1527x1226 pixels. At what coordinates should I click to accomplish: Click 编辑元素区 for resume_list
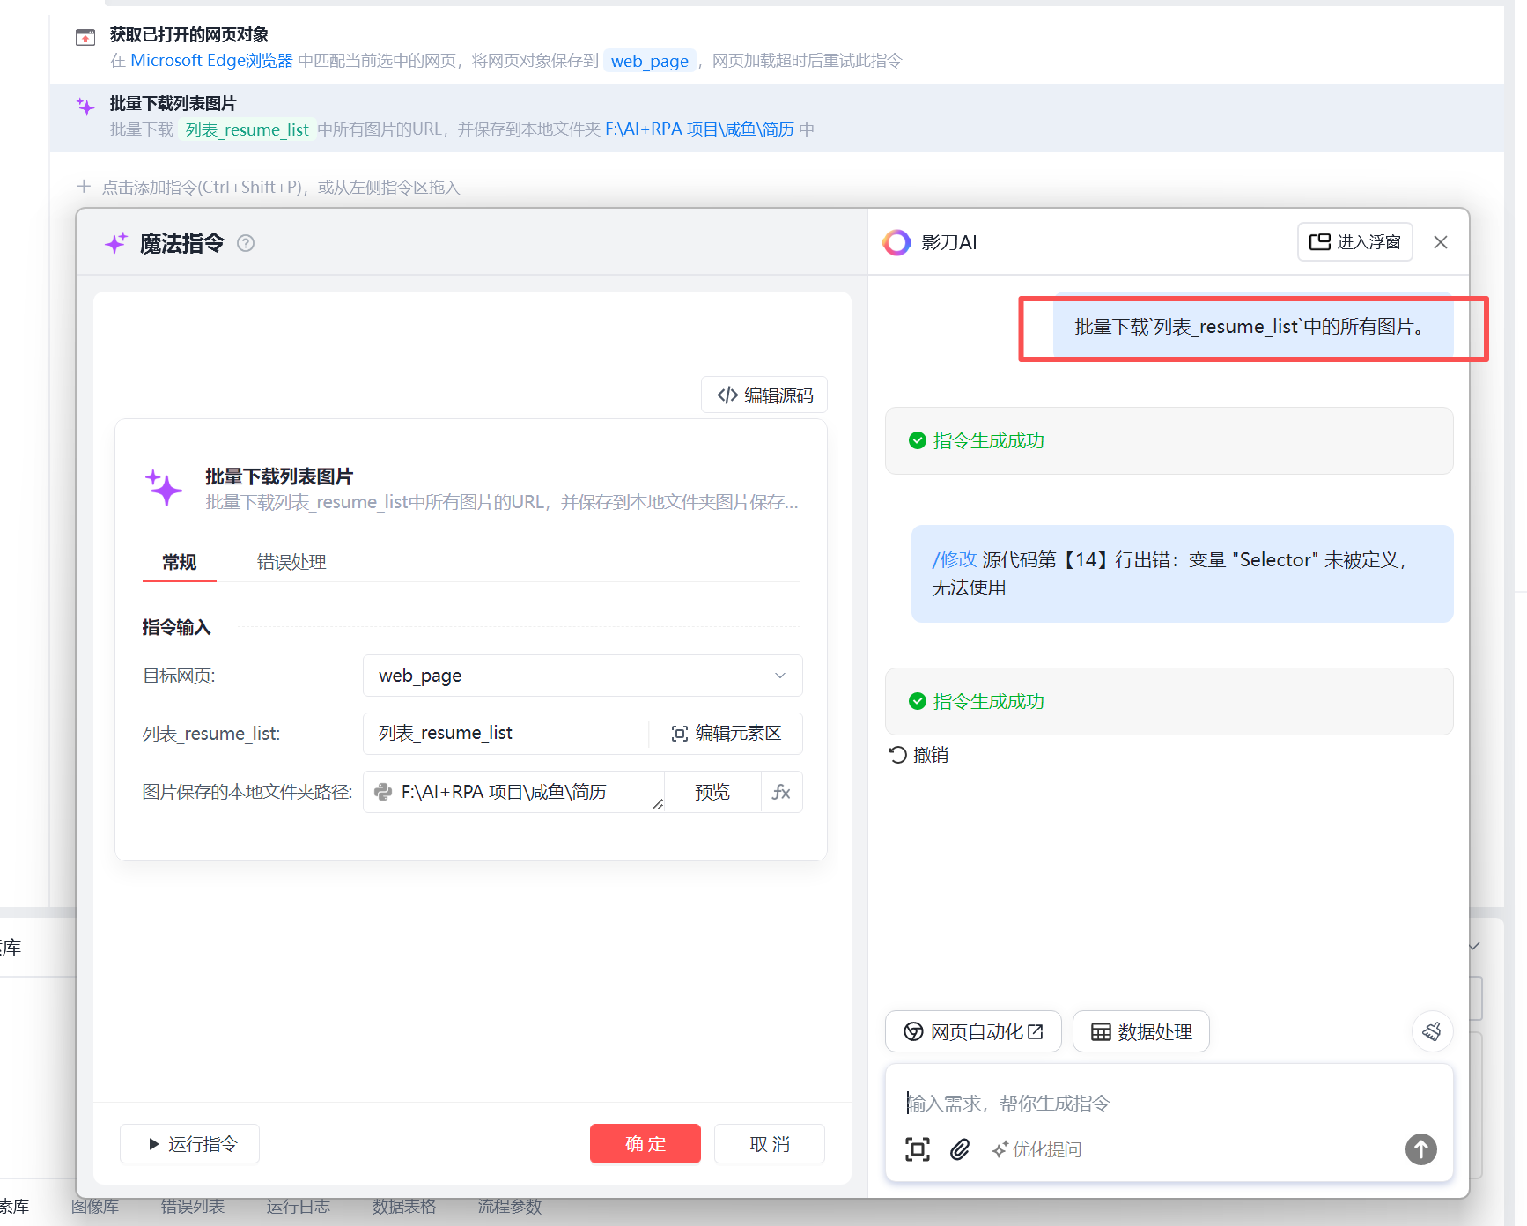click(726, 734)
